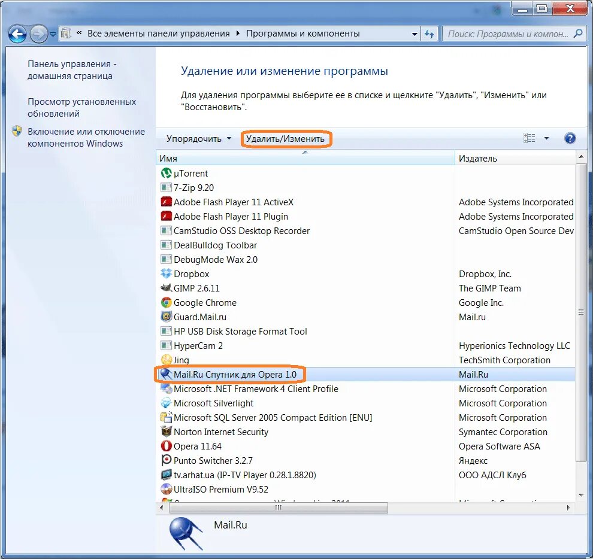Select the Microsoft Silverlight icon
The width and height of the screenshot is (593, 559).
(166, 403)
